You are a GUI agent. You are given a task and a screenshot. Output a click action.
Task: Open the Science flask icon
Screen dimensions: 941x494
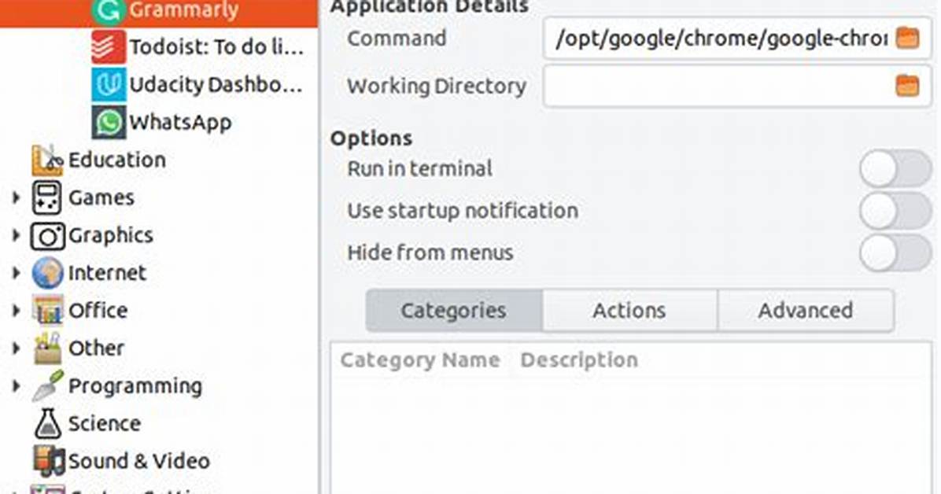[x=47, y=424]
